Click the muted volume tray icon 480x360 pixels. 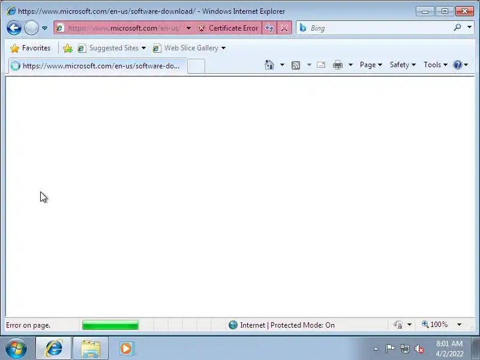(x=419, y=349)
